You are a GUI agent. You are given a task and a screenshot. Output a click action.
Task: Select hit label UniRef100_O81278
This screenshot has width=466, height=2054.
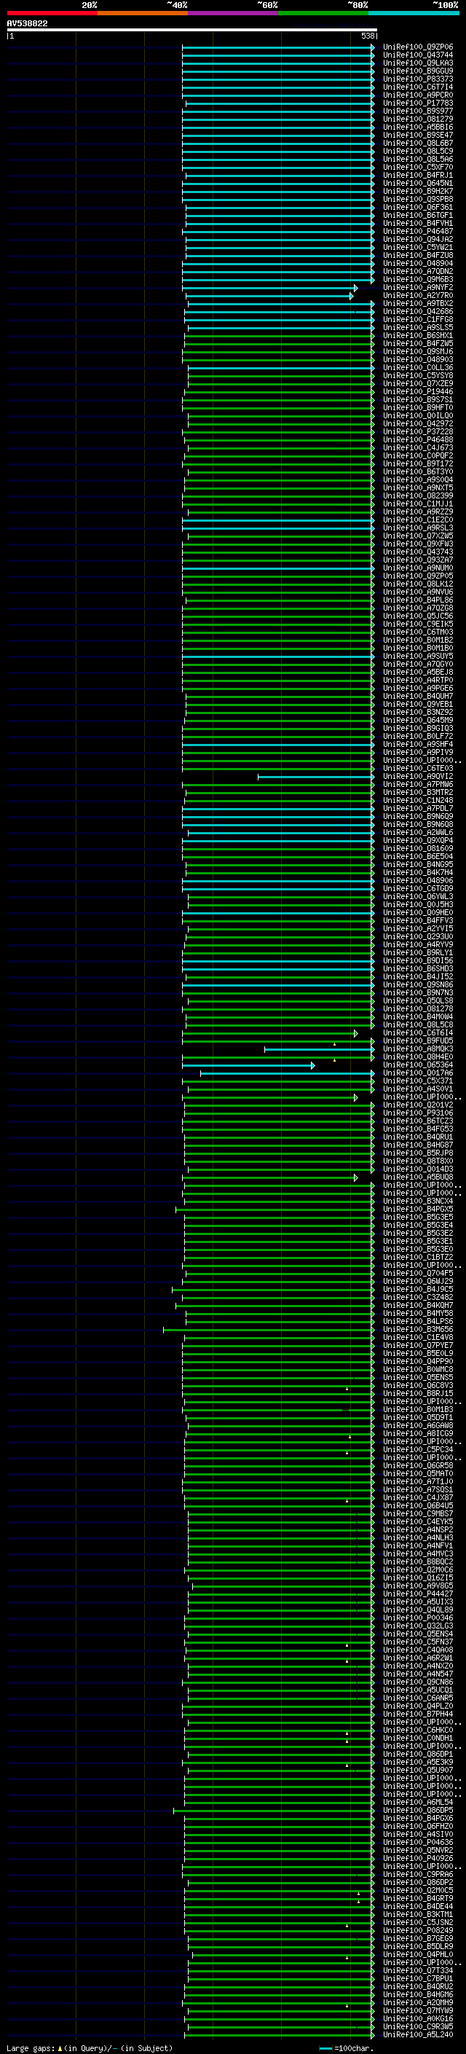[x=418, y=1008]
